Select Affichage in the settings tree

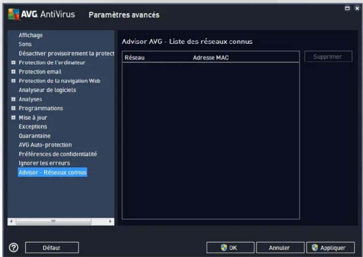point(30,35)
